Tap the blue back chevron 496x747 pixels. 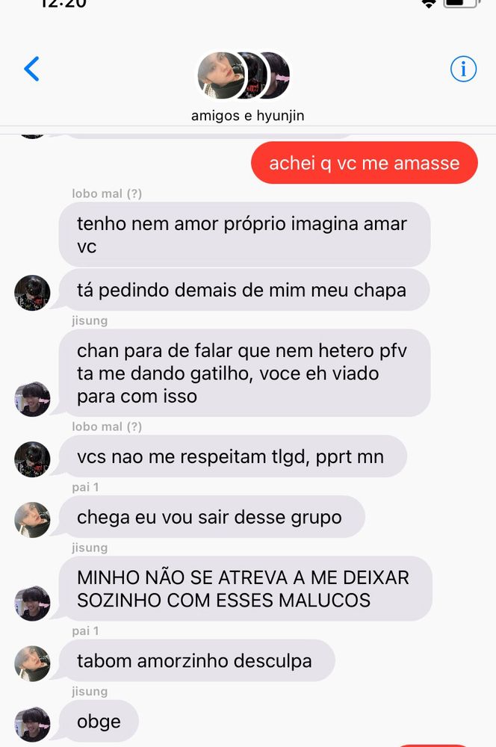tap(31, 69)
